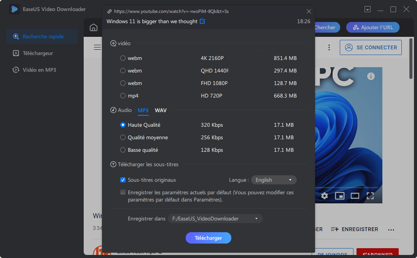Open the Langue English dropdown

[x=274, y=180]
